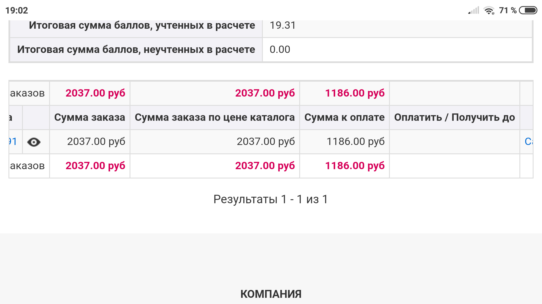Tap 'Итоговая сумма баллов, неучтенных в расчете' label
The height and width of the screenshot is (304, 542).
(136, 50)
